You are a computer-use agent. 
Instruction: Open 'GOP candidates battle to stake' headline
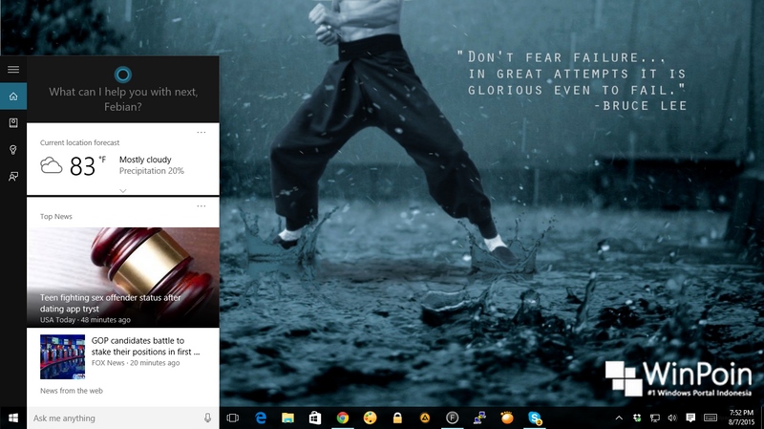pos(145,346)
